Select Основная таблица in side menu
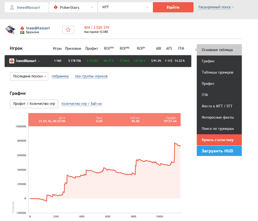258x221 pixels. [219, 50]
